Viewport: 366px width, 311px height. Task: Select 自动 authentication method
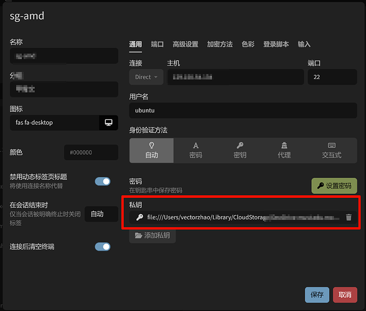[x=151, y=151]
